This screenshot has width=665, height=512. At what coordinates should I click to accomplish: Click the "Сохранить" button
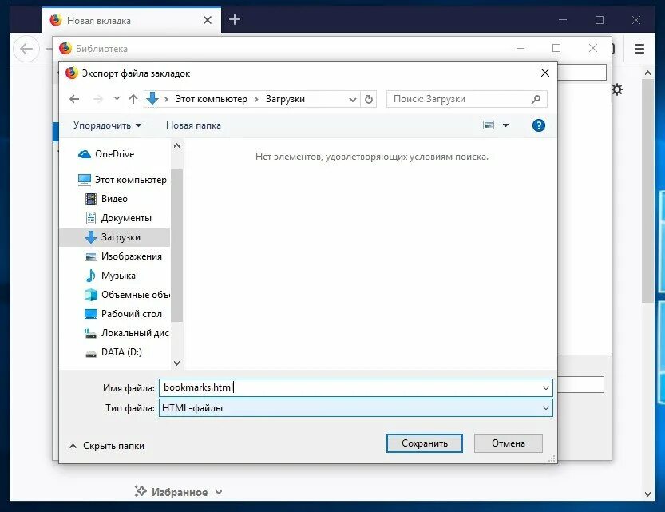pos(425,443)
